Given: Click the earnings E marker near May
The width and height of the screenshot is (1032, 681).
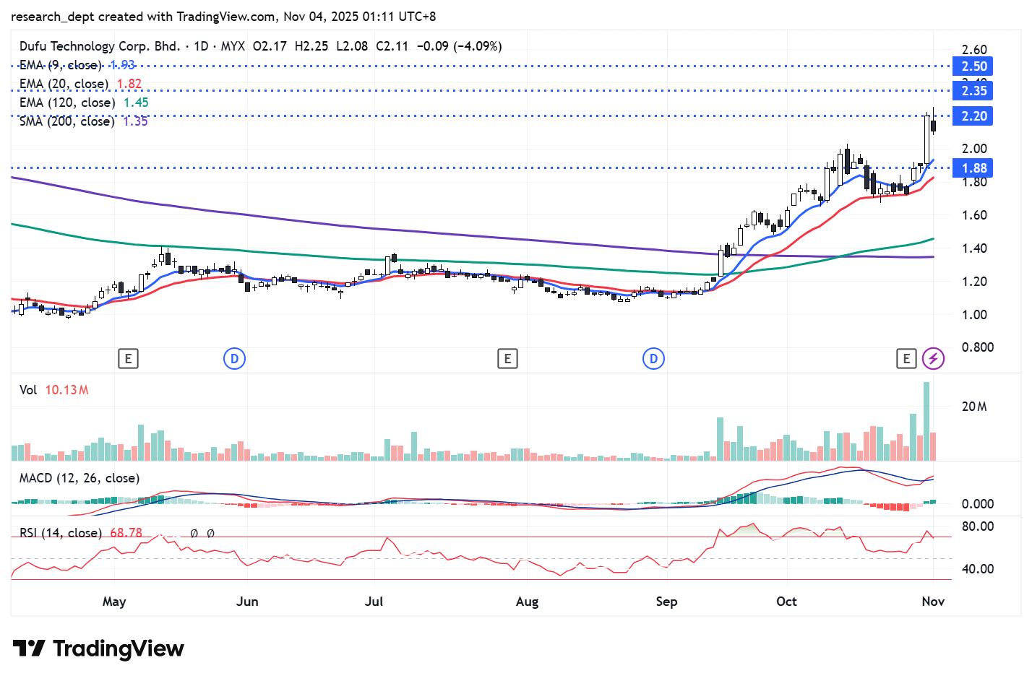Looking at the screenshot, I should tap(128, 358).
